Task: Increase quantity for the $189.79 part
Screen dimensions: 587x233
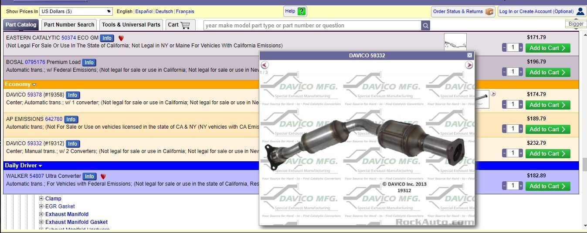Action: click(521, 129)
